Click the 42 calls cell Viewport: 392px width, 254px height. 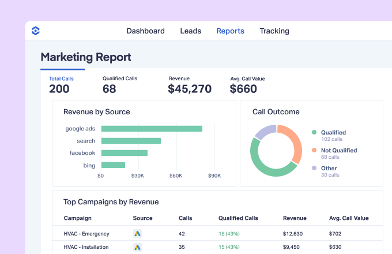[x=182, y=234]
